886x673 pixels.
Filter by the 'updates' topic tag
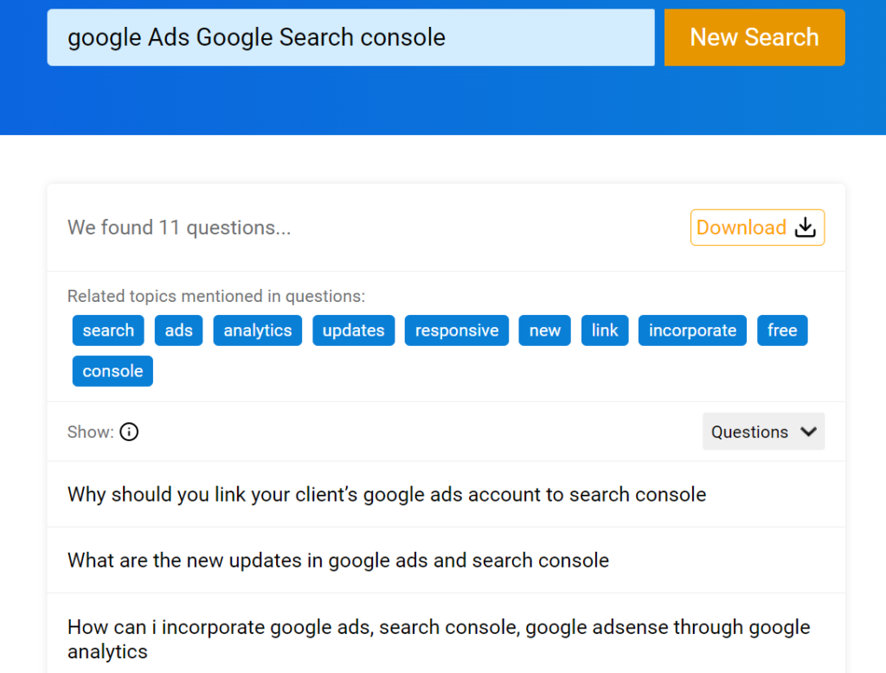click(354, 330)
